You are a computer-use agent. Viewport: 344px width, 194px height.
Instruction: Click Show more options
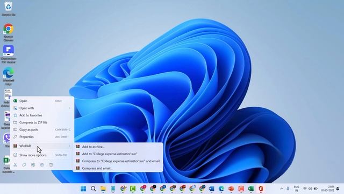click(x=42, y=155)
